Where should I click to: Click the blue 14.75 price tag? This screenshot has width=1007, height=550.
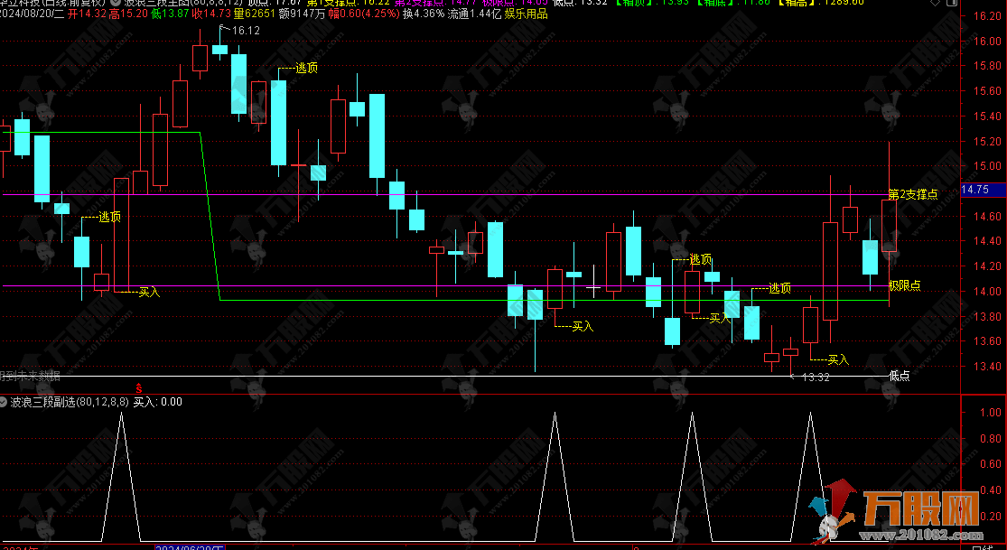click(983, 190)
